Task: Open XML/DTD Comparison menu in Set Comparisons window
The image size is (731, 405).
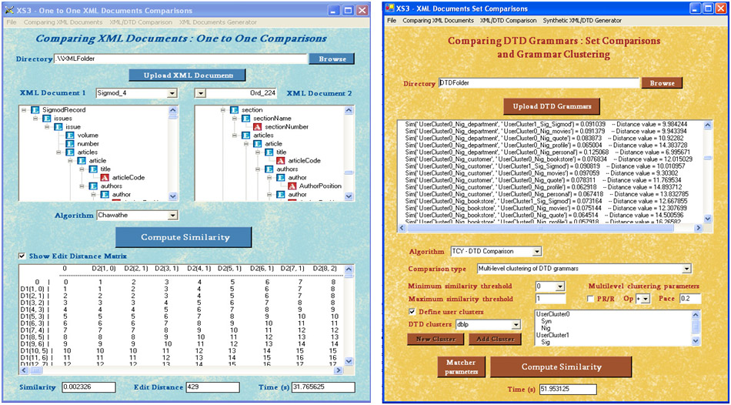Action: point(508,21)
